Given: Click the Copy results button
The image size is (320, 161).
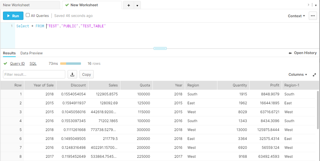Looking at the screenshot, I should pyautogui.click(x=87, y=75).
